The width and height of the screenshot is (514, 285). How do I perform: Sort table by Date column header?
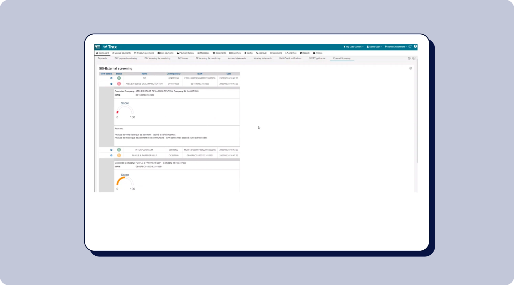(228, 74)
